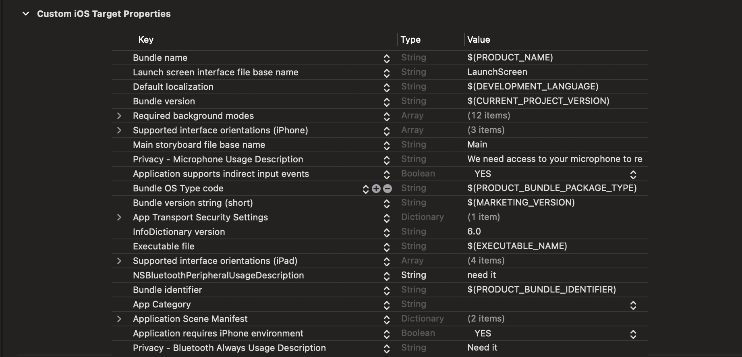The height and width of the screenshot is (357, 742).
Task: Click the Key column header
Action: click(x=146, y=39)
